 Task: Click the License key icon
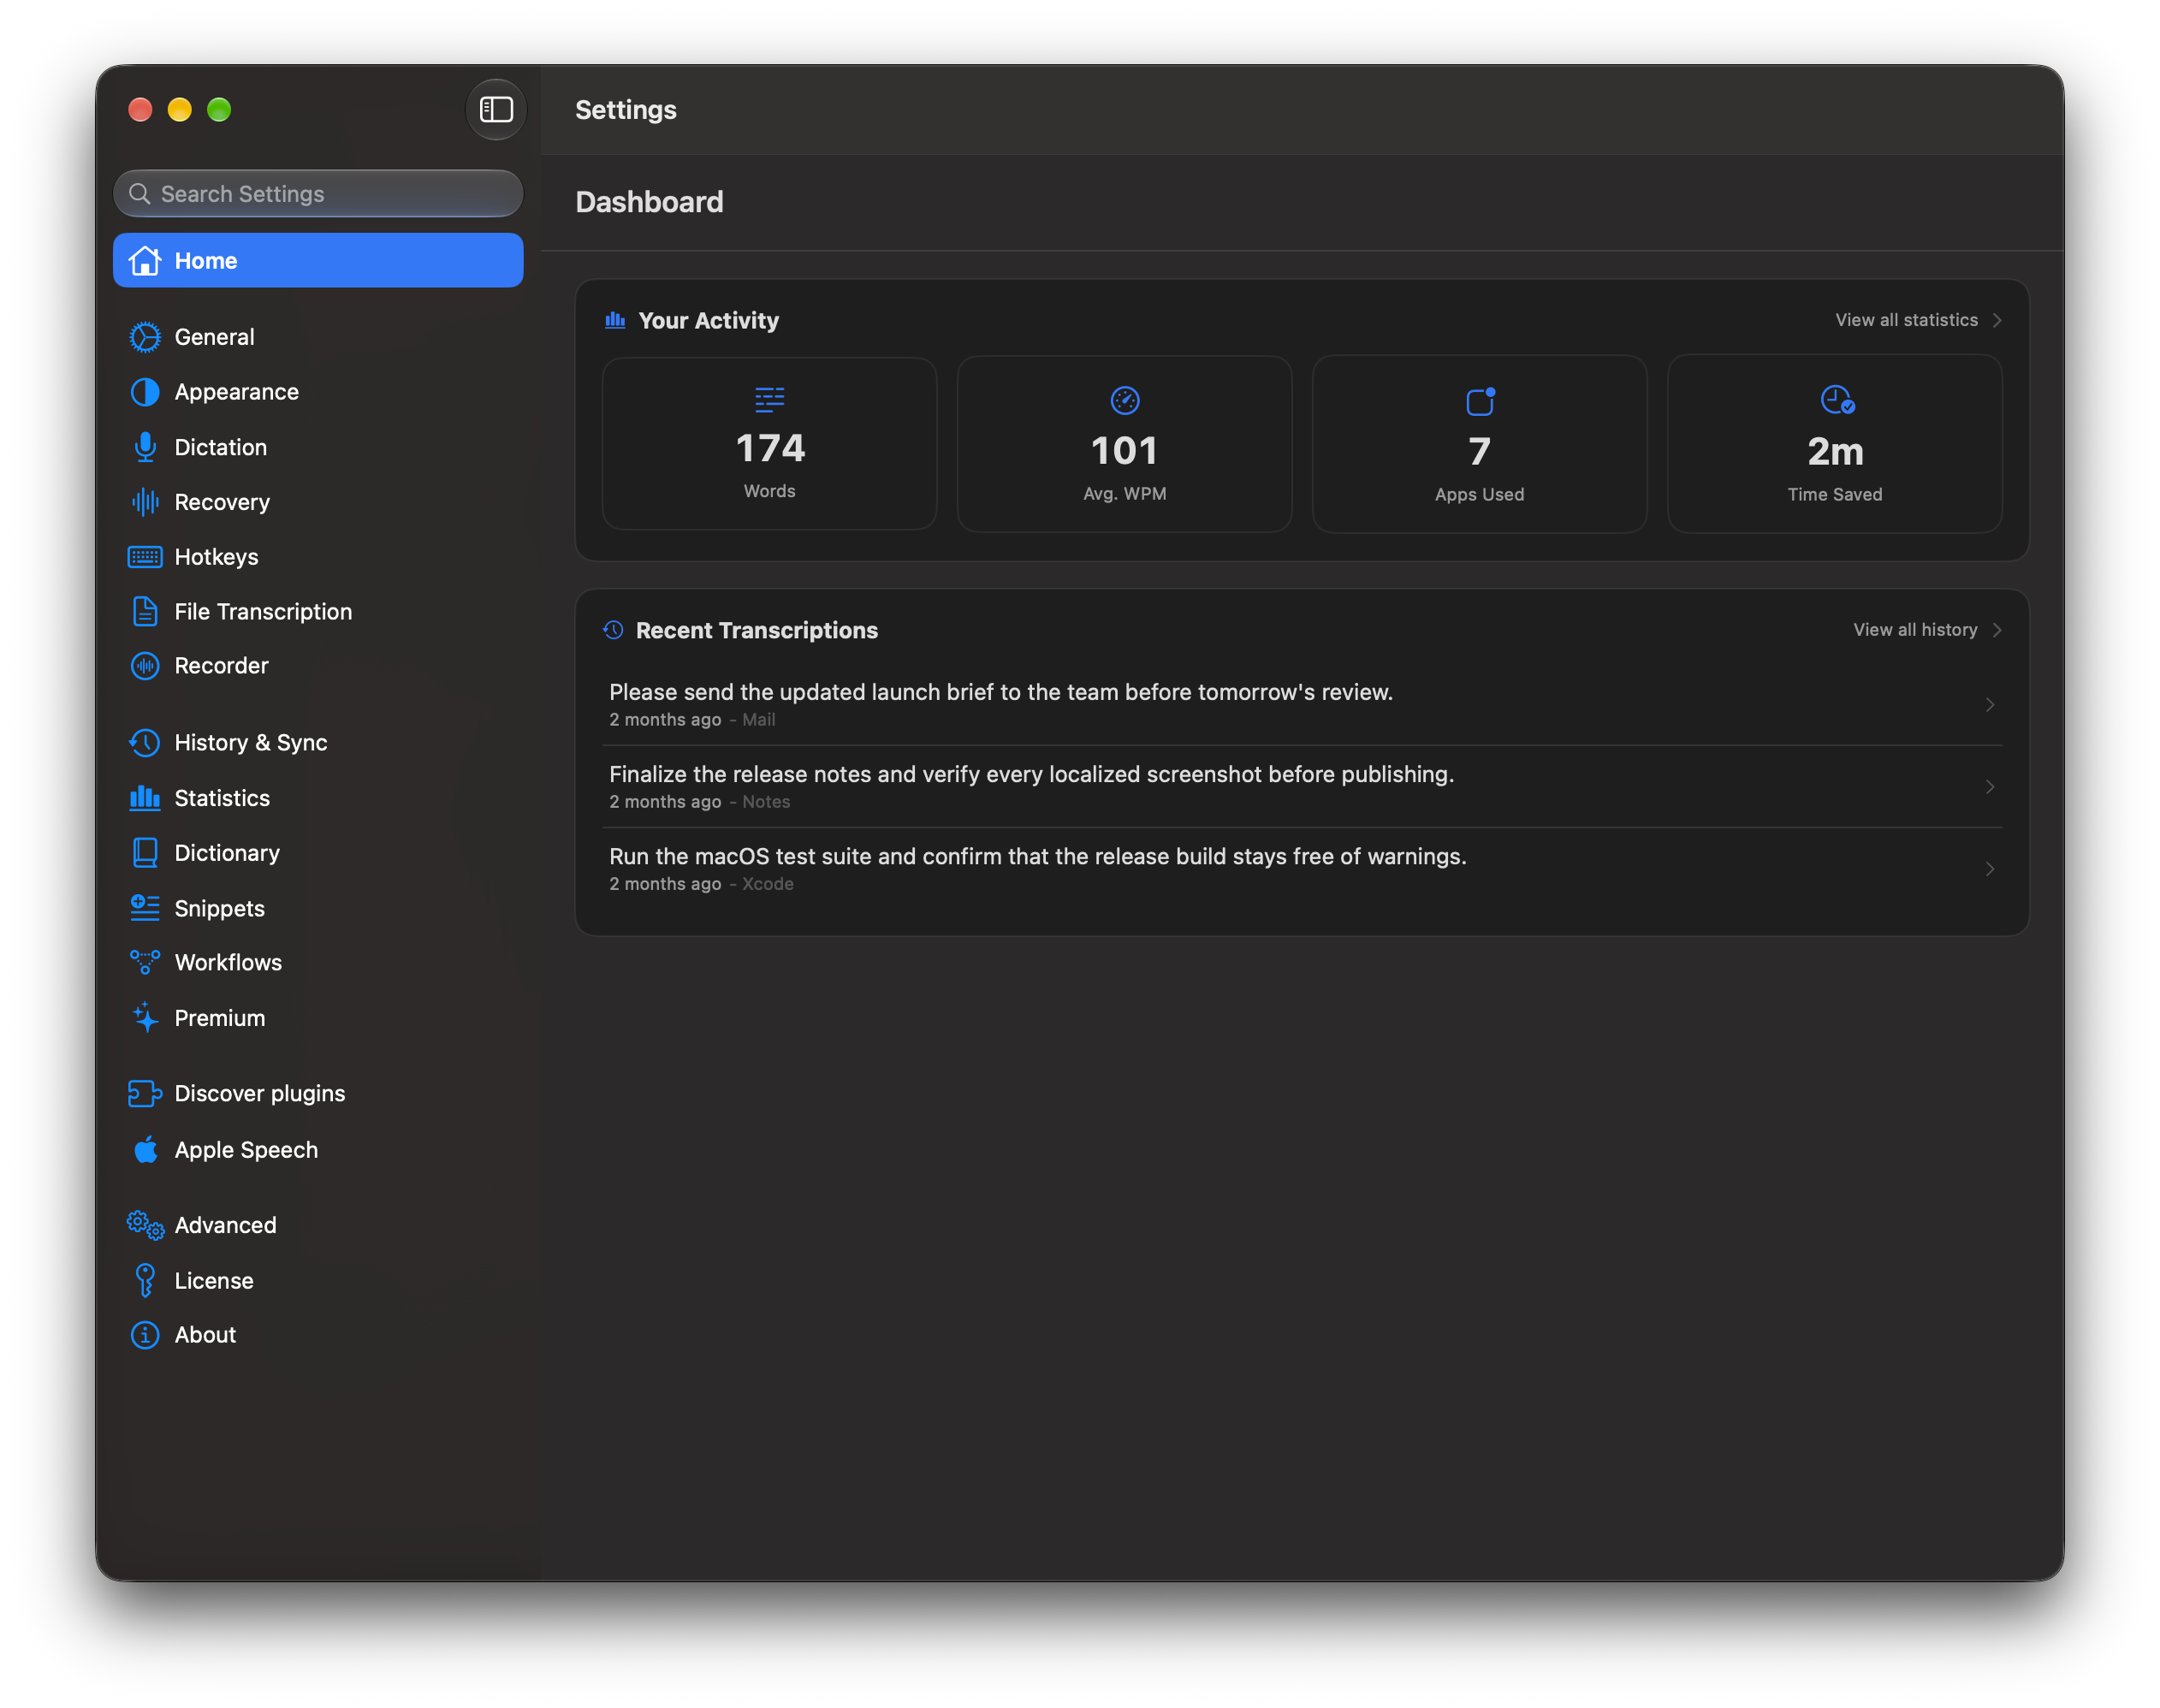145,1280
